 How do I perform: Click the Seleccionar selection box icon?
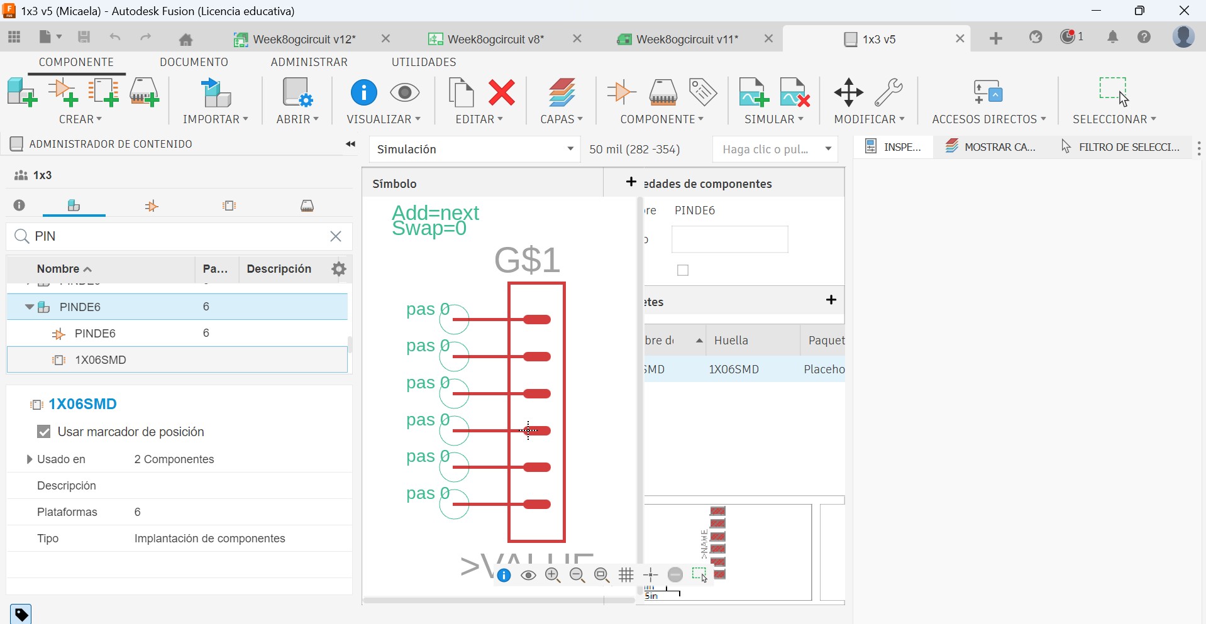1114,92
